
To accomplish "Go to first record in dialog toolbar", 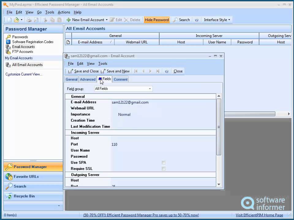I will pyautogui.click(x=136, y=71).
